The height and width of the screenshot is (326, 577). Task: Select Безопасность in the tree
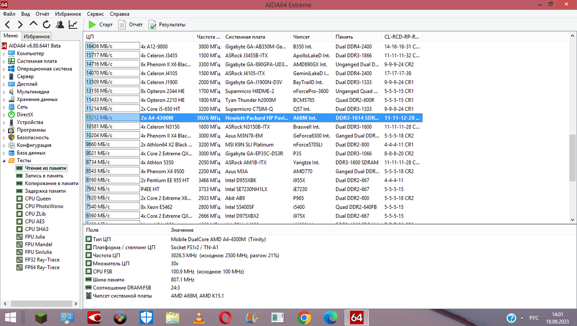[33, 138]
